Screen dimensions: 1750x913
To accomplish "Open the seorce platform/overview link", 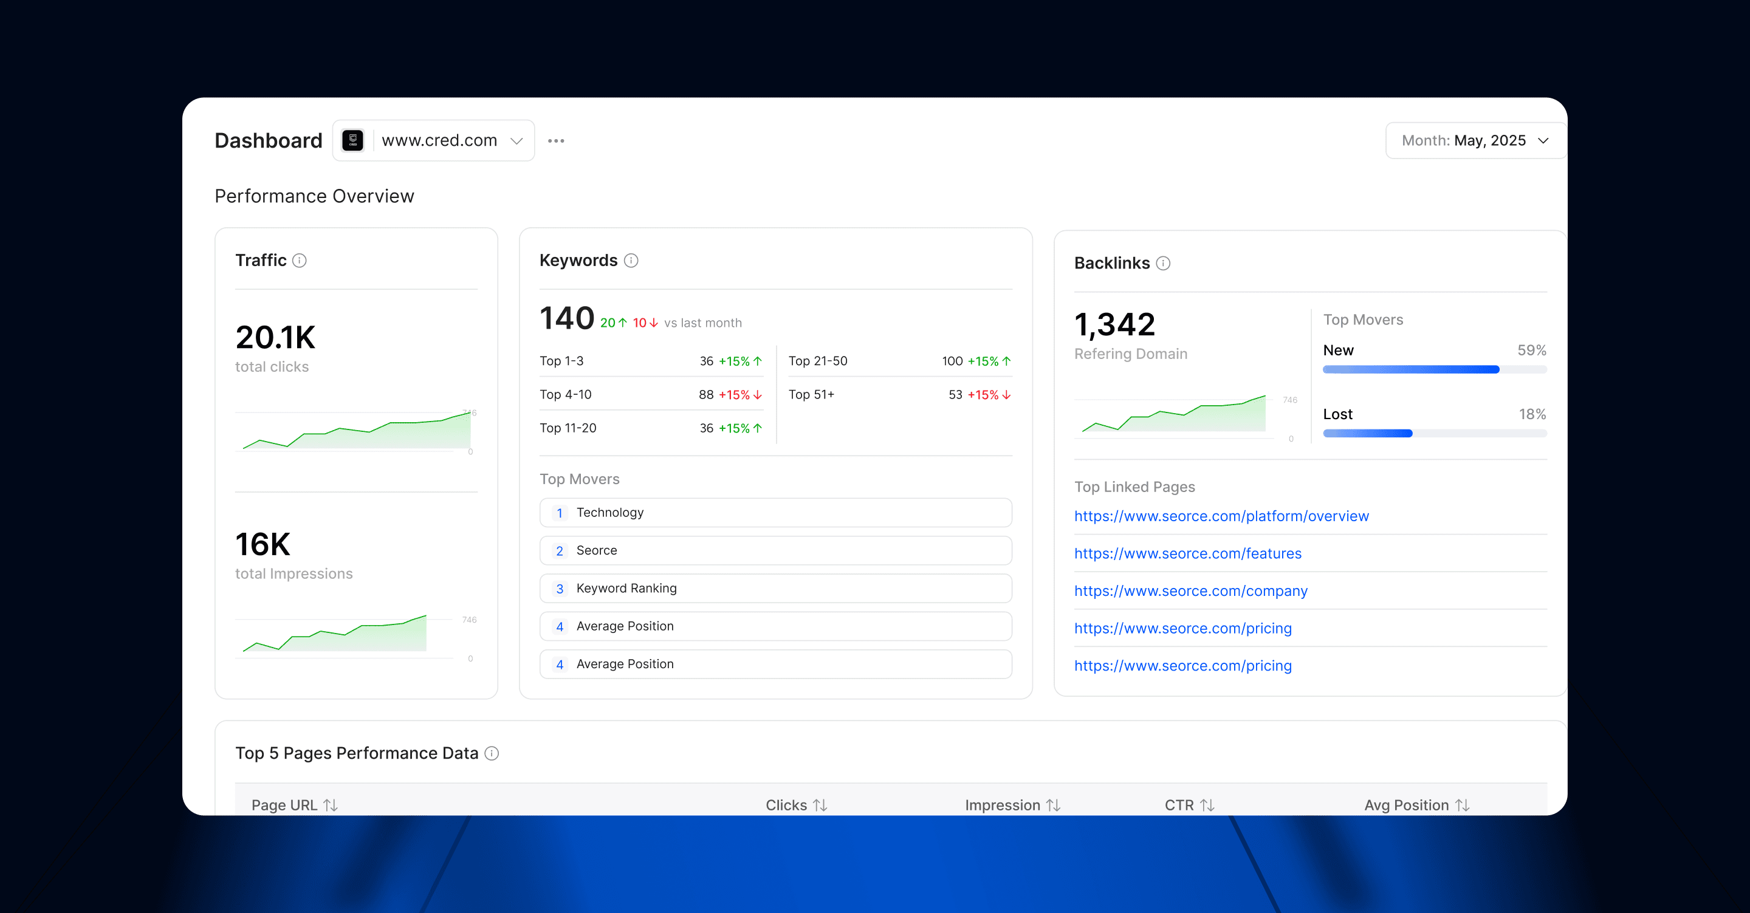I will click(x=1221, y=516).
